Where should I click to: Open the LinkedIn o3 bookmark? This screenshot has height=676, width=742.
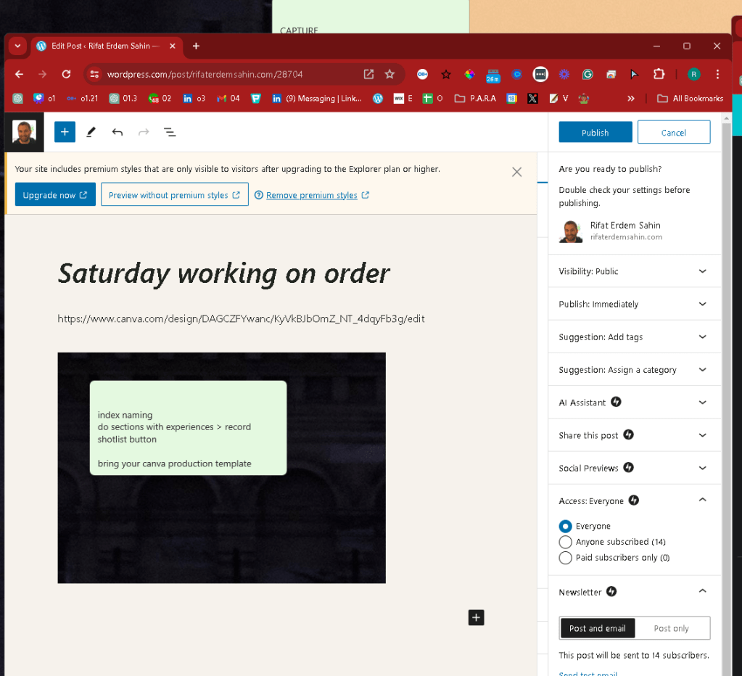click(x=194, y=99)
